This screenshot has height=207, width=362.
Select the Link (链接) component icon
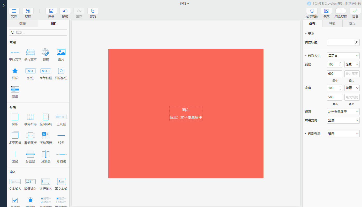tap(46, 52)
